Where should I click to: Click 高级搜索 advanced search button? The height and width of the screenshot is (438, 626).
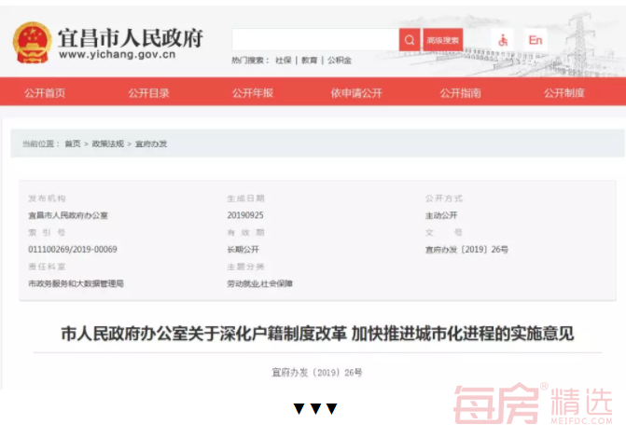tap(443, 40)
